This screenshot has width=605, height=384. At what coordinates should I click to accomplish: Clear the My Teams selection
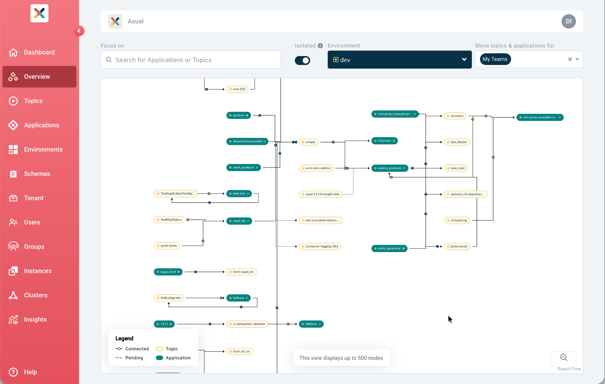(x=570, y=59)
